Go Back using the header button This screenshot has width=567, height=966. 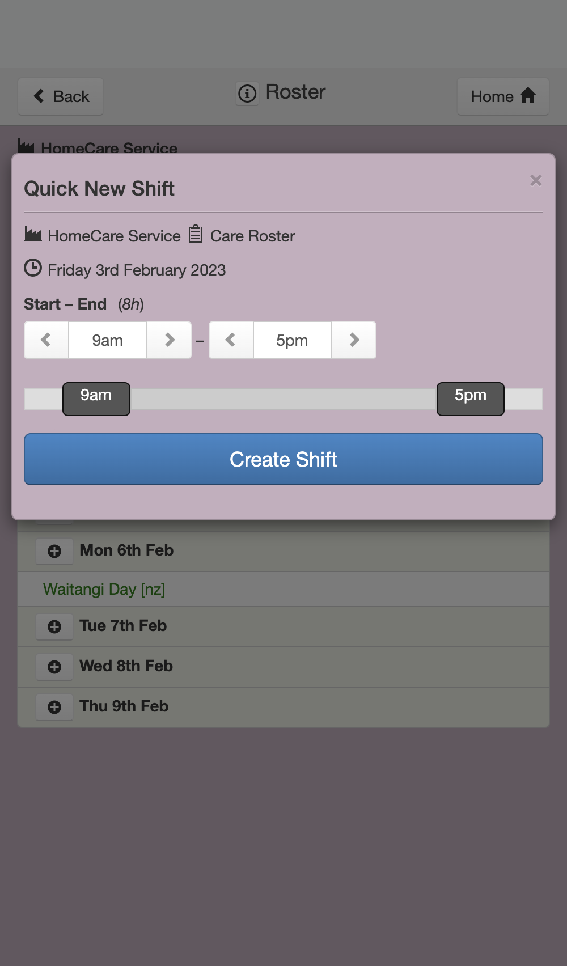click(x=61, y=96)
